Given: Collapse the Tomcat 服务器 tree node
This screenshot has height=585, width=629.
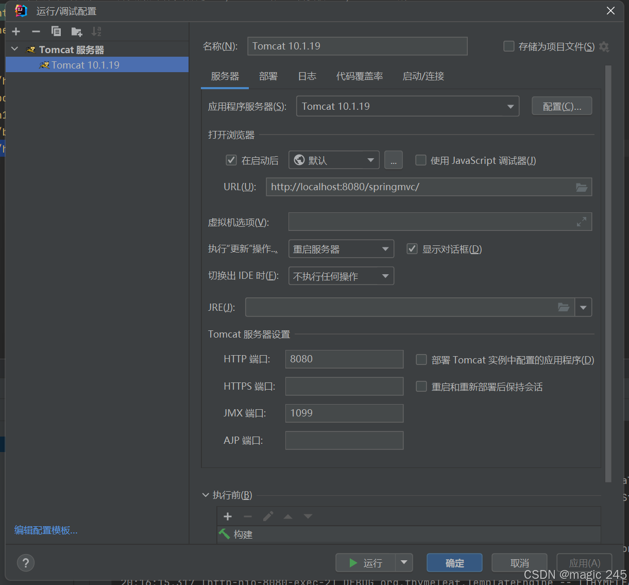Looking at the screenshot, I should (15, 49).
